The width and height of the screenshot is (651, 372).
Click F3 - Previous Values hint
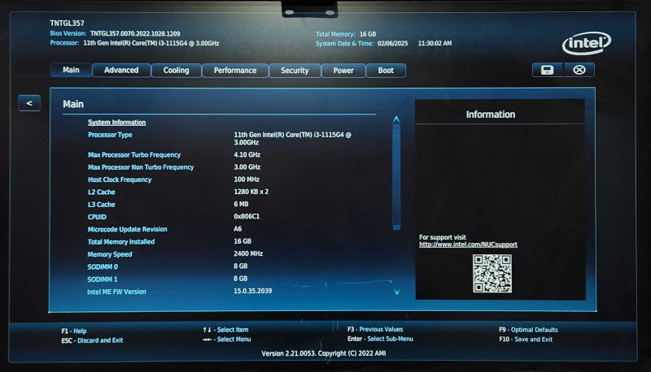pos(375,329)
